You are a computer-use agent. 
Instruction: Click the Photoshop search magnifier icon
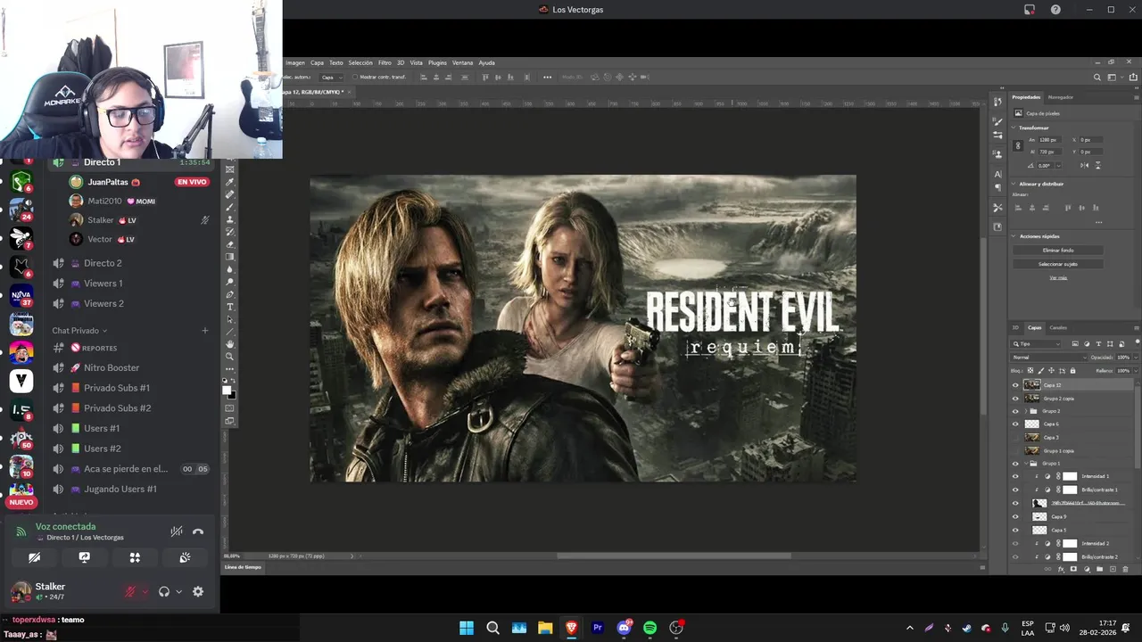coord(1097,77)
